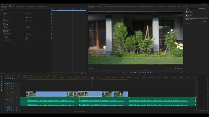Image resolution: width=209 pixels, height=117 pixels.
Task: Toggle Snap in timeline
Action: coord(8,79)
